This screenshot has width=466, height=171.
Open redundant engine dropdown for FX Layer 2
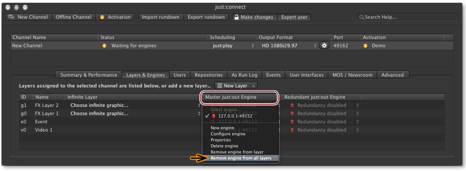coord(325,105)
